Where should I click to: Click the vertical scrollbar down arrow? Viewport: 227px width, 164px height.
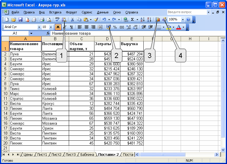[x=223, y=150]
